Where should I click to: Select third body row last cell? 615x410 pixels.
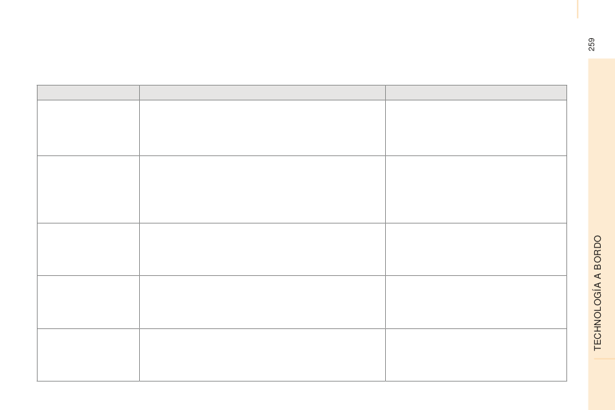click(476, 249)
